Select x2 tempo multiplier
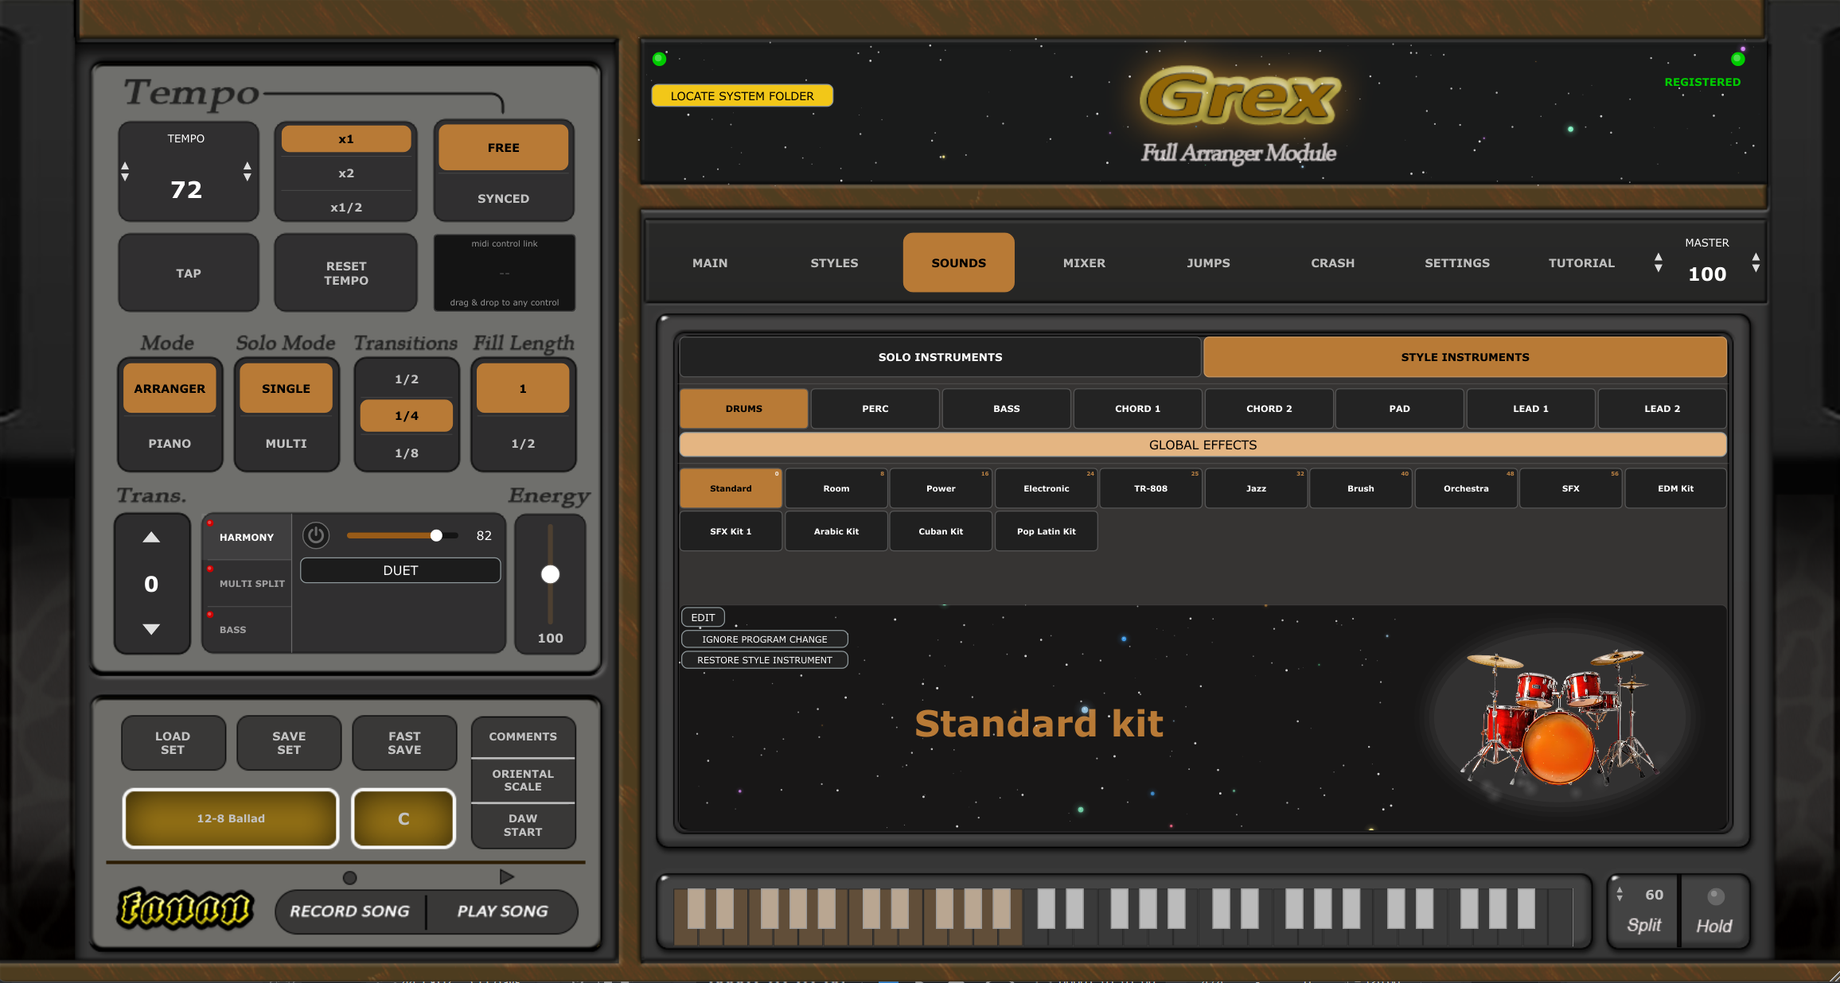The height and width of the screenshot is (983, 1840). point(346,173)
